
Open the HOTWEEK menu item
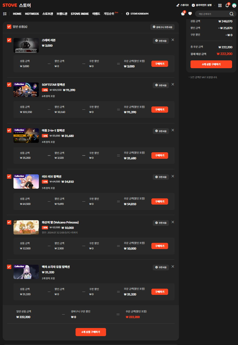(x=32, y=14)
